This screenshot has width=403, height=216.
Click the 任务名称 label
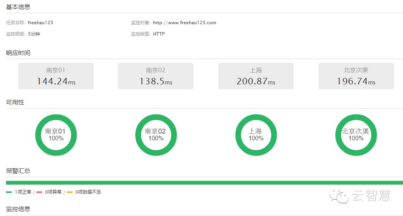(15, 23)
